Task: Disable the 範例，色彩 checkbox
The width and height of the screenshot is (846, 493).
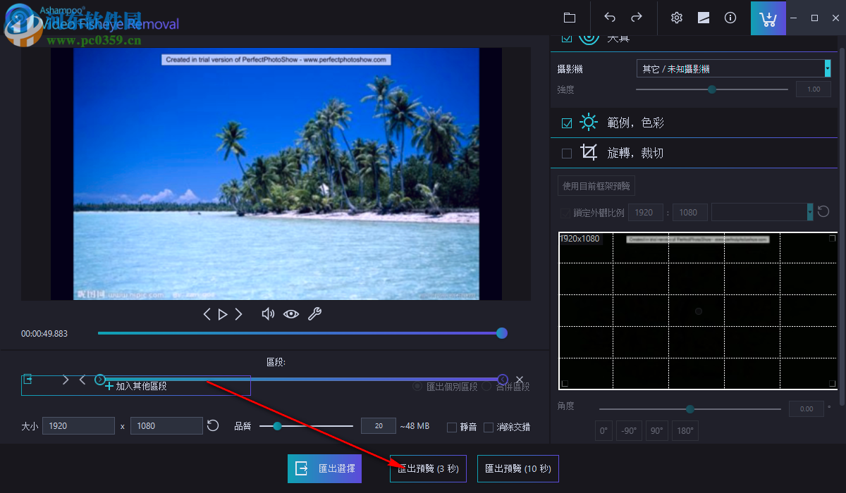Action: (566, 122)
